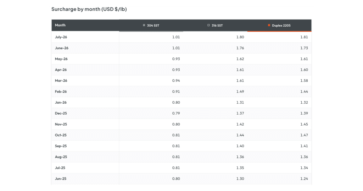The width and height of the screenshot is (363, 191).
Task: Select the July-26 row label
Action: (x=61, y=37)
